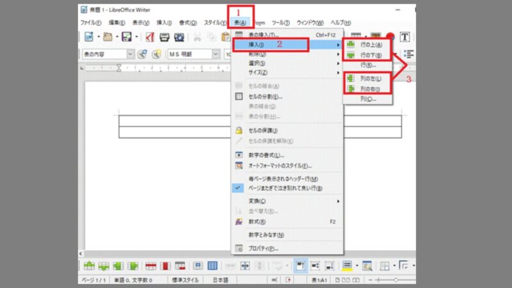Select book view in status bar
512x288 pixels.
click(356, 280)
